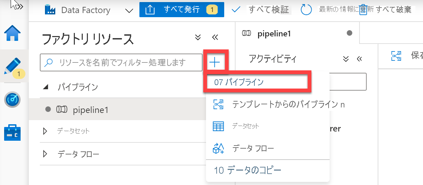Choose データセット from the add menu
423x185 pixels.
click(267, 126)
